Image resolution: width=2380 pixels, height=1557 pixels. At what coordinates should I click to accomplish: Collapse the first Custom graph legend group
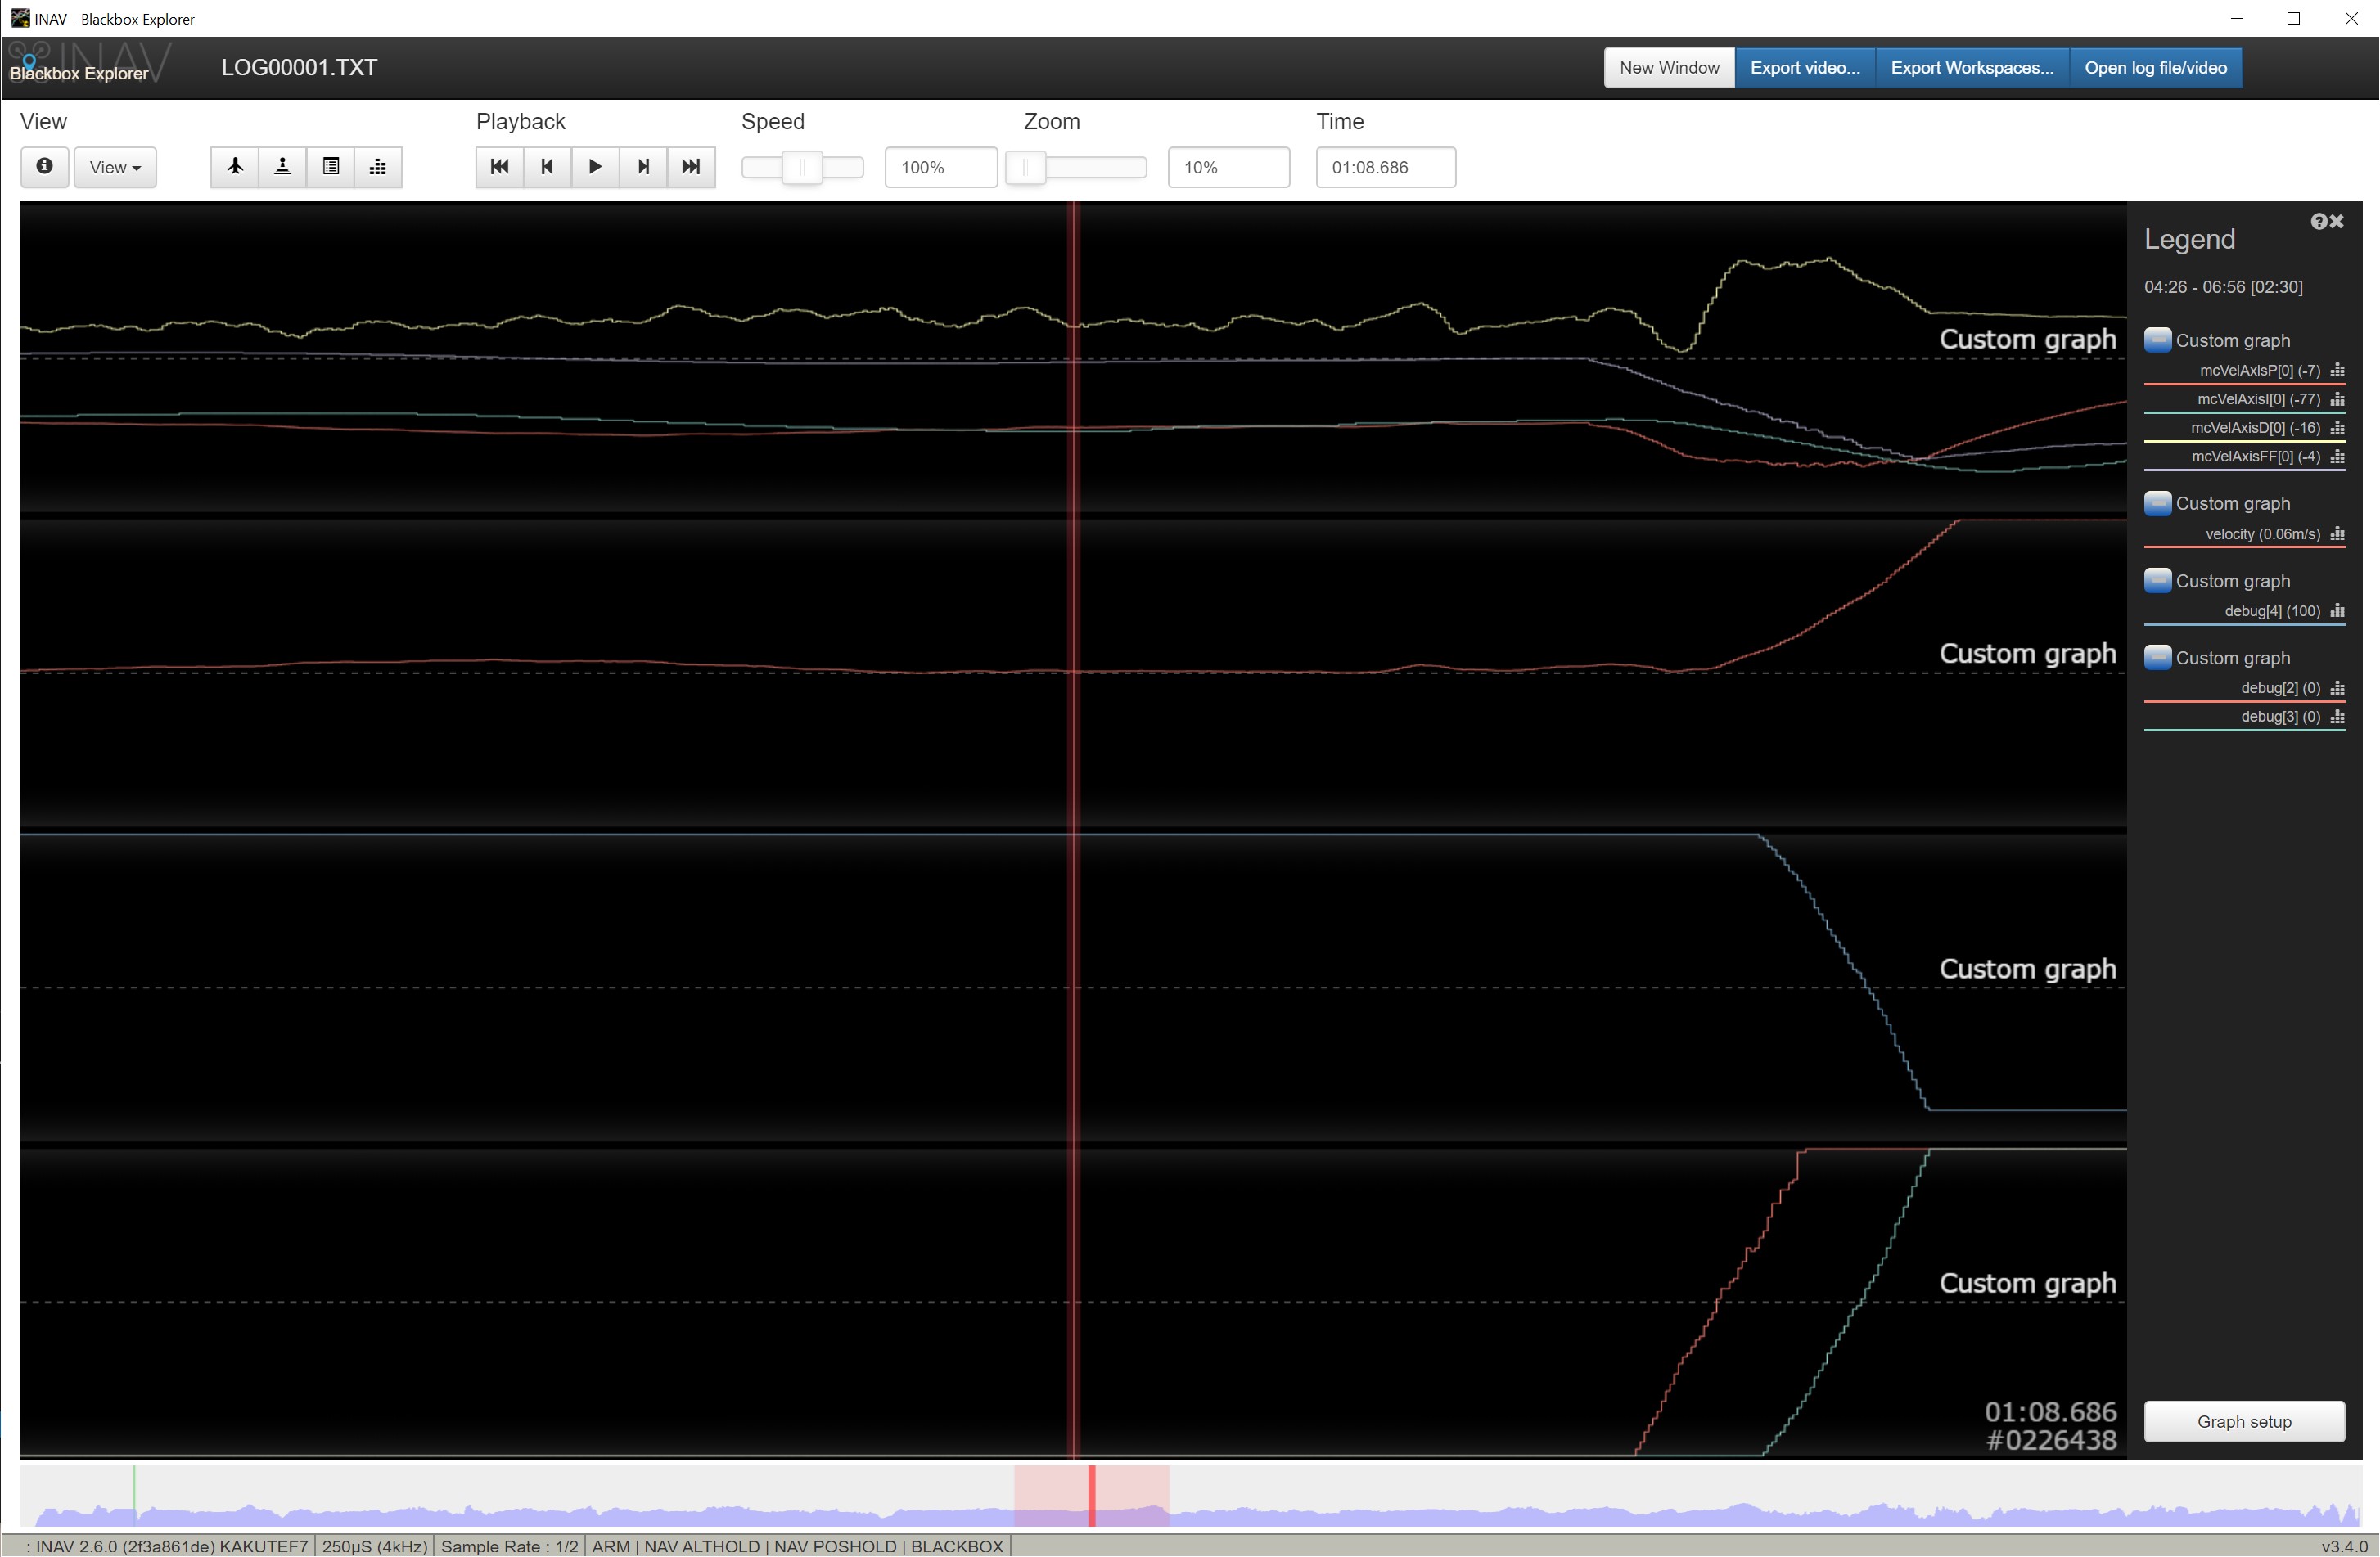click(x=2157, y=340)
